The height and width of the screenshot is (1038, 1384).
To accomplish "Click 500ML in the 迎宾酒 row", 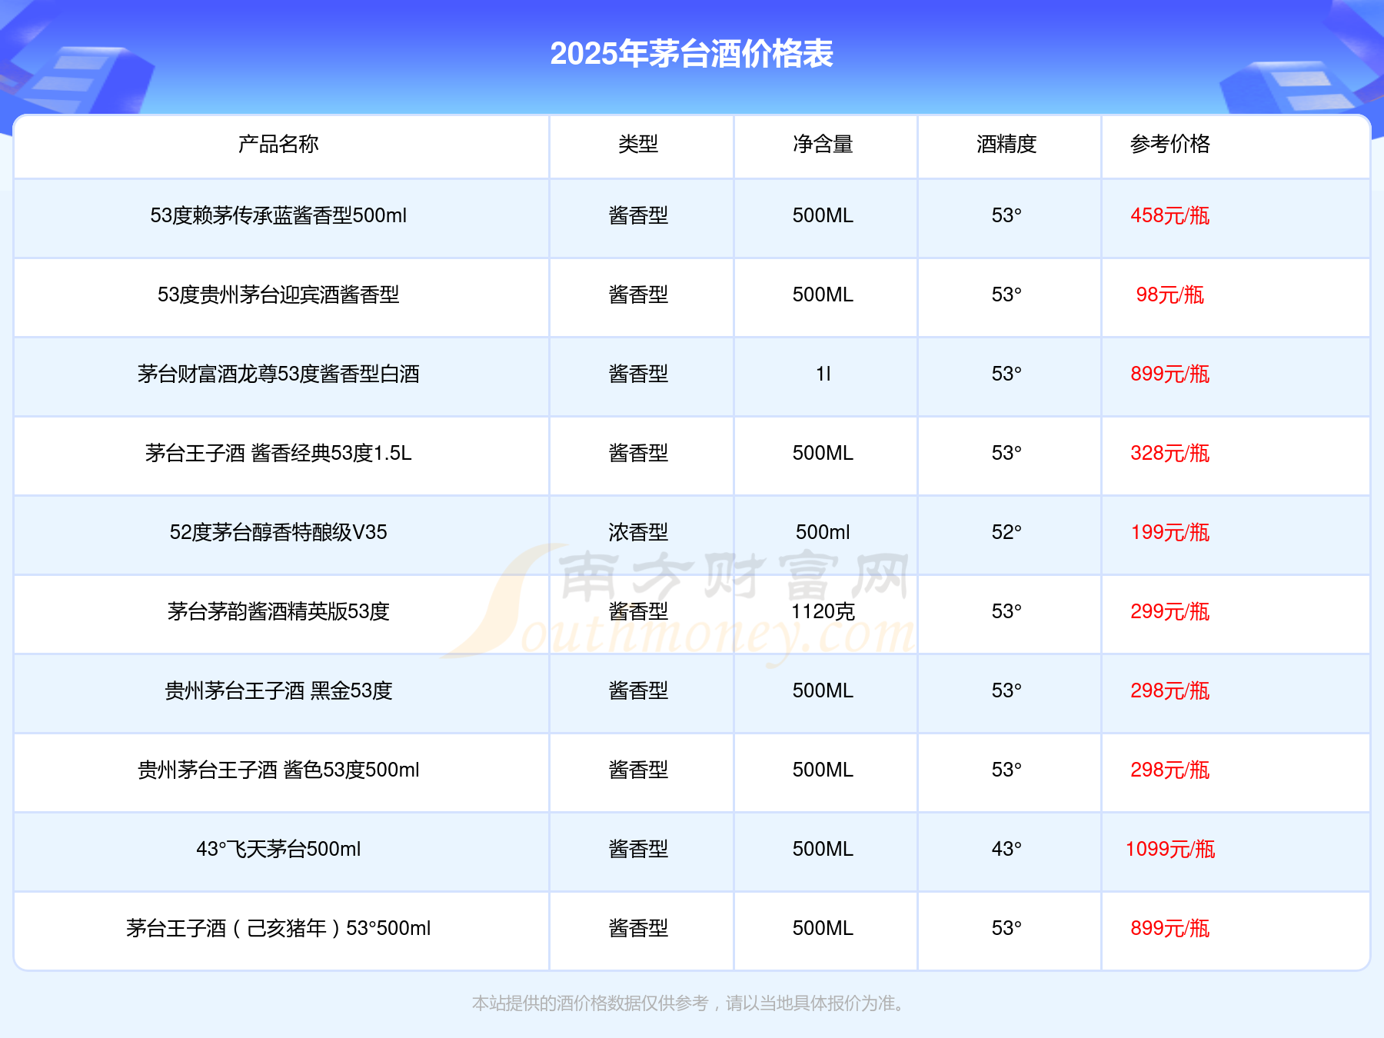I will coord(823,294).
